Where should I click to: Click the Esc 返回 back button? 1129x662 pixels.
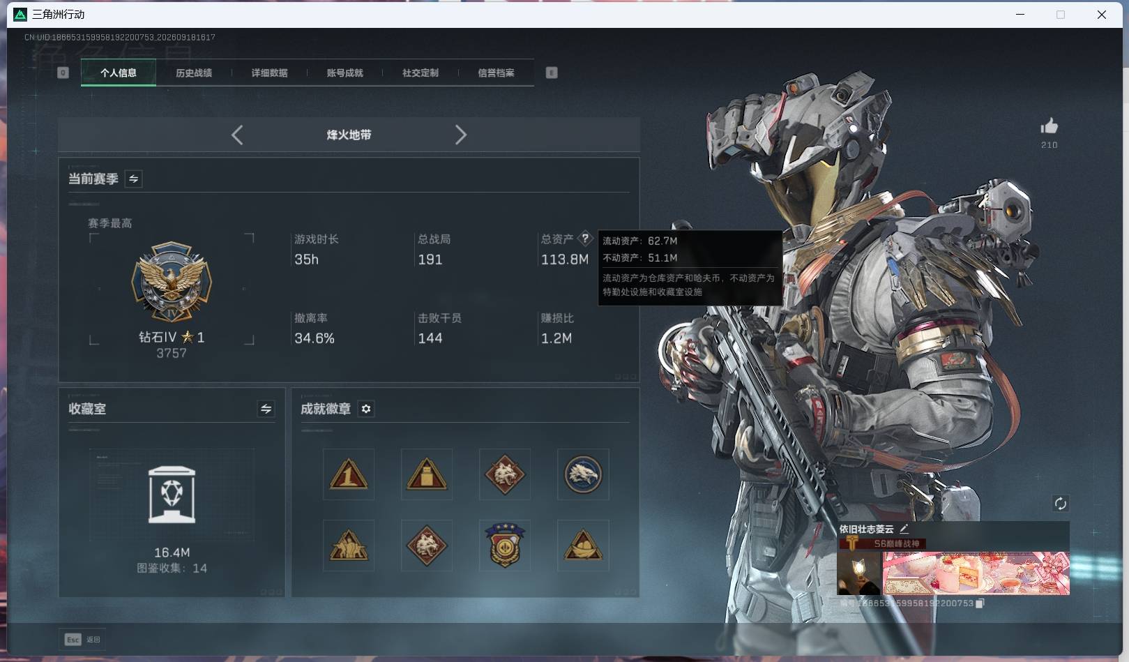83,640
